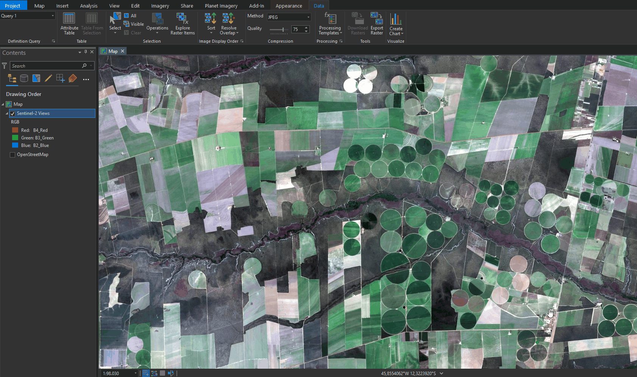The height and width of the screenshot is (377, 637).
Task: Expand the Select tool dropdown arrow
Action: coord(115,33)
